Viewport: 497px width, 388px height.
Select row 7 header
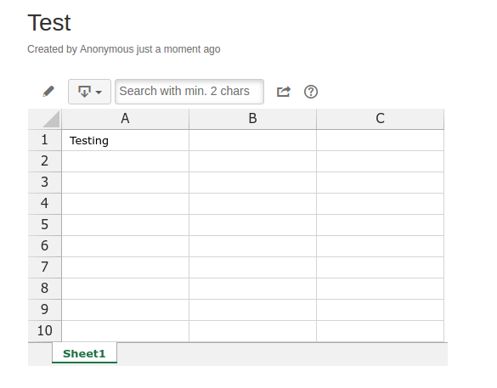click(45, 267)
